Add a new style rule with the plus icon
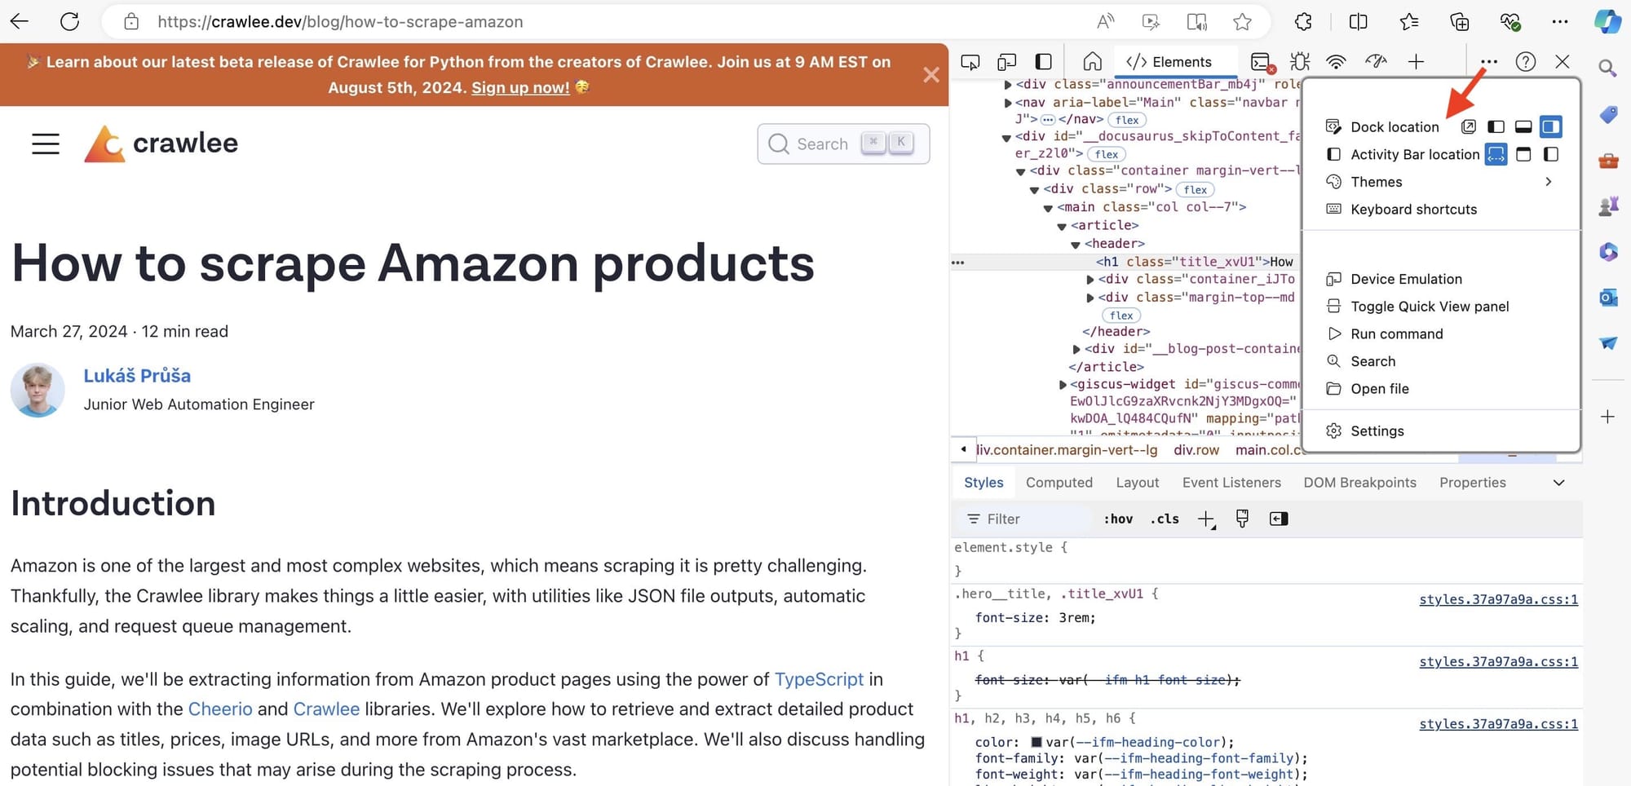The height and width of the screenshot is (786, 1631). tap(1206, 519)
